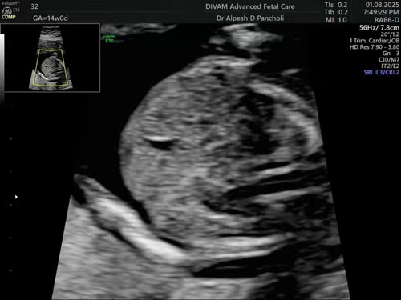This screenshot has height=300, width=401.
Task: Click the 56Hz/ 7.8cm frame rate readout
Action: point(379,27)
